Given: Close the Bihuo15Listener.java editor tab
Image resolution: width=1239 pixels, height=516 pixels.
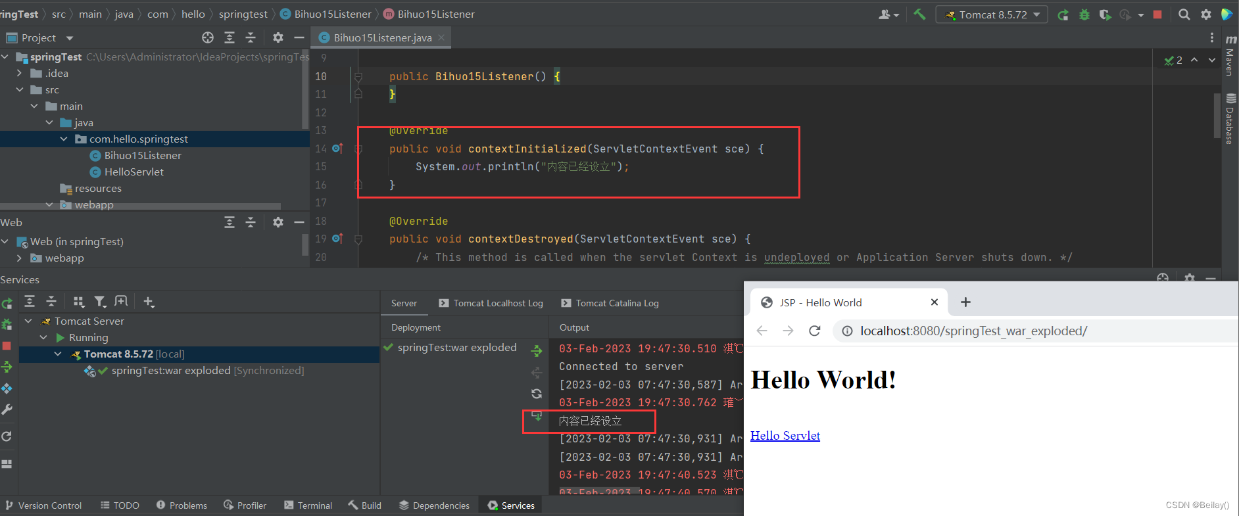Looking at the screenshot, I should (x=441, y=37).
